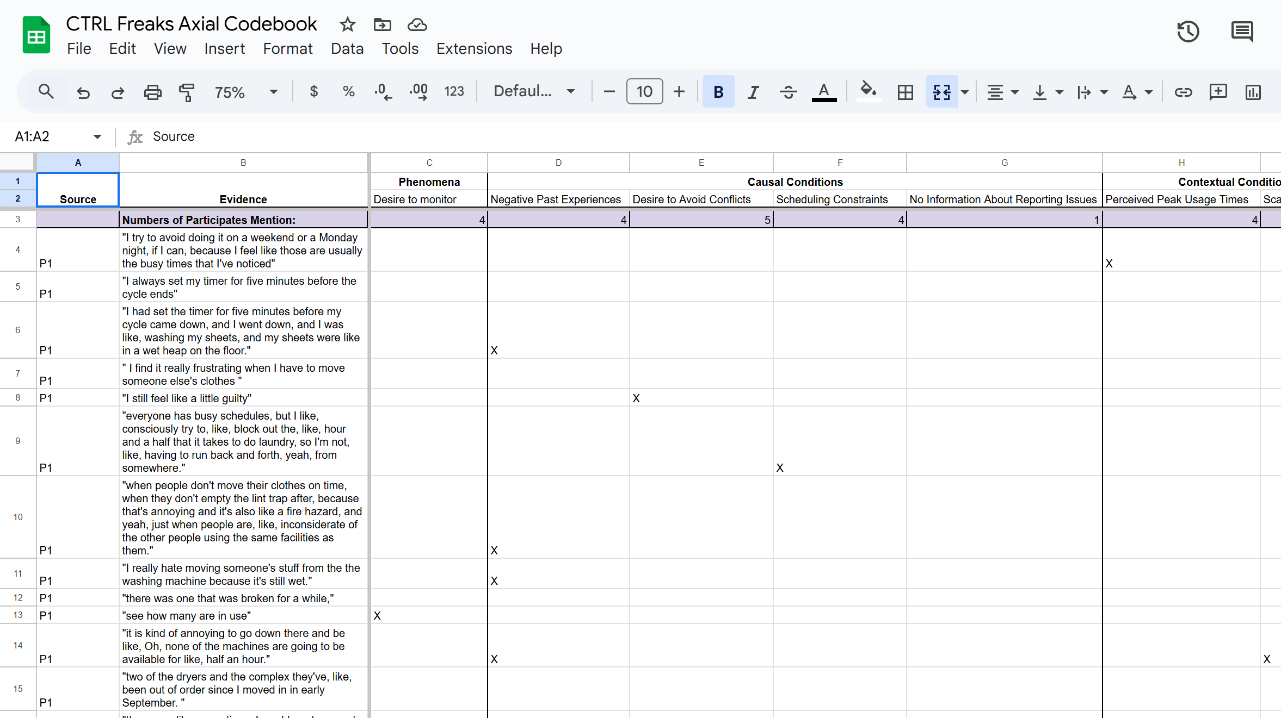Star the CTRL Freaks Axial Codebook document
This screenshot has height=718, width=1281.
click(x=347, y=24)
